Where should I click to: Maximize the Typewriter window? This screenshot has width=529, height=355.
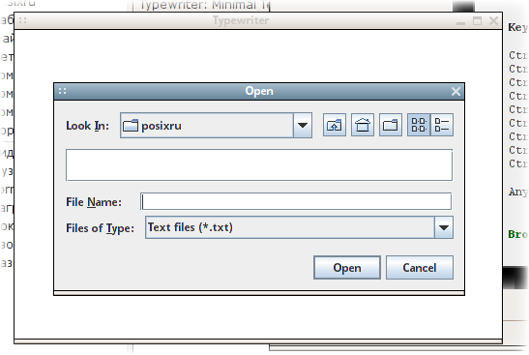[x=477, y=21]
